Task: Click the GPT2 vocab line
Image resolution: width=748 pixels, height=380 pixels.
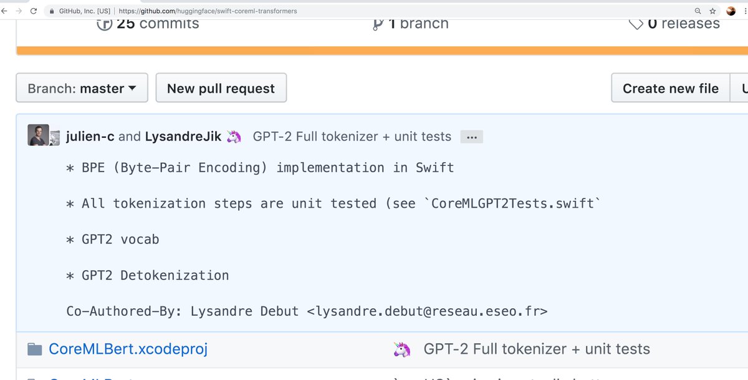Action: click(x=113, y=239)
